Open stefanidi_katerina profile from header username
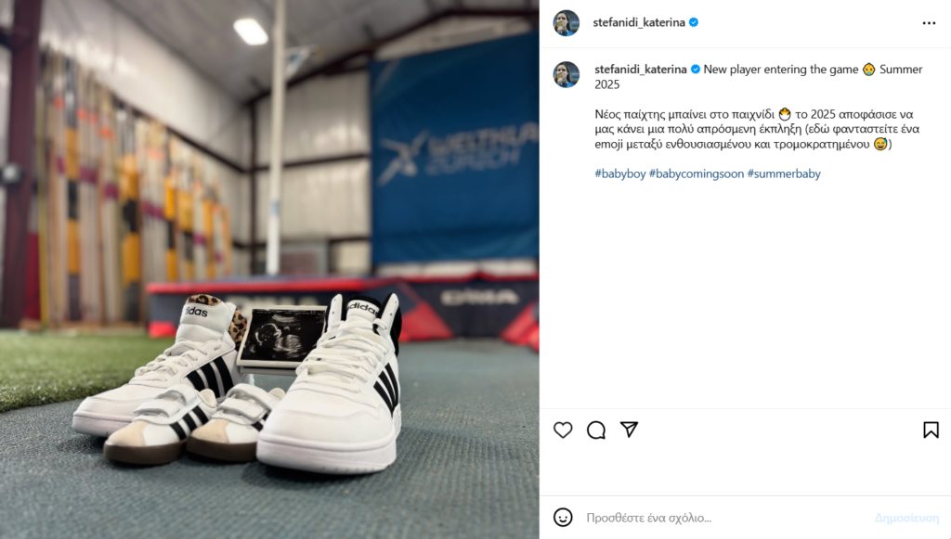The width and height of the screenshot is (951, 539). pyautogui.click(x=639, y=22)
